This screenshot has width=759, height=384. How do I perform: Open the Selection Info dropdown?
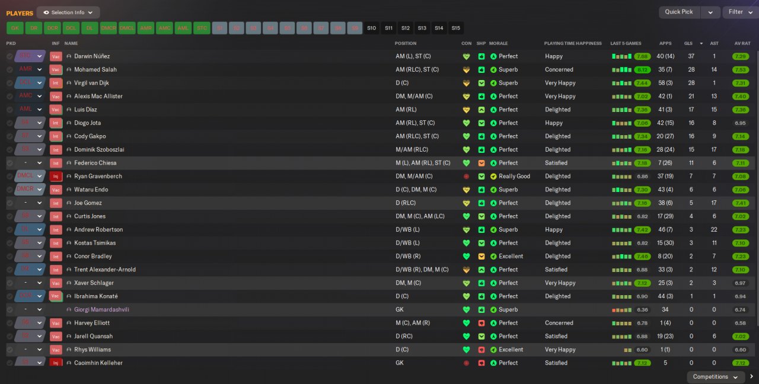click(x=68, y=12)
